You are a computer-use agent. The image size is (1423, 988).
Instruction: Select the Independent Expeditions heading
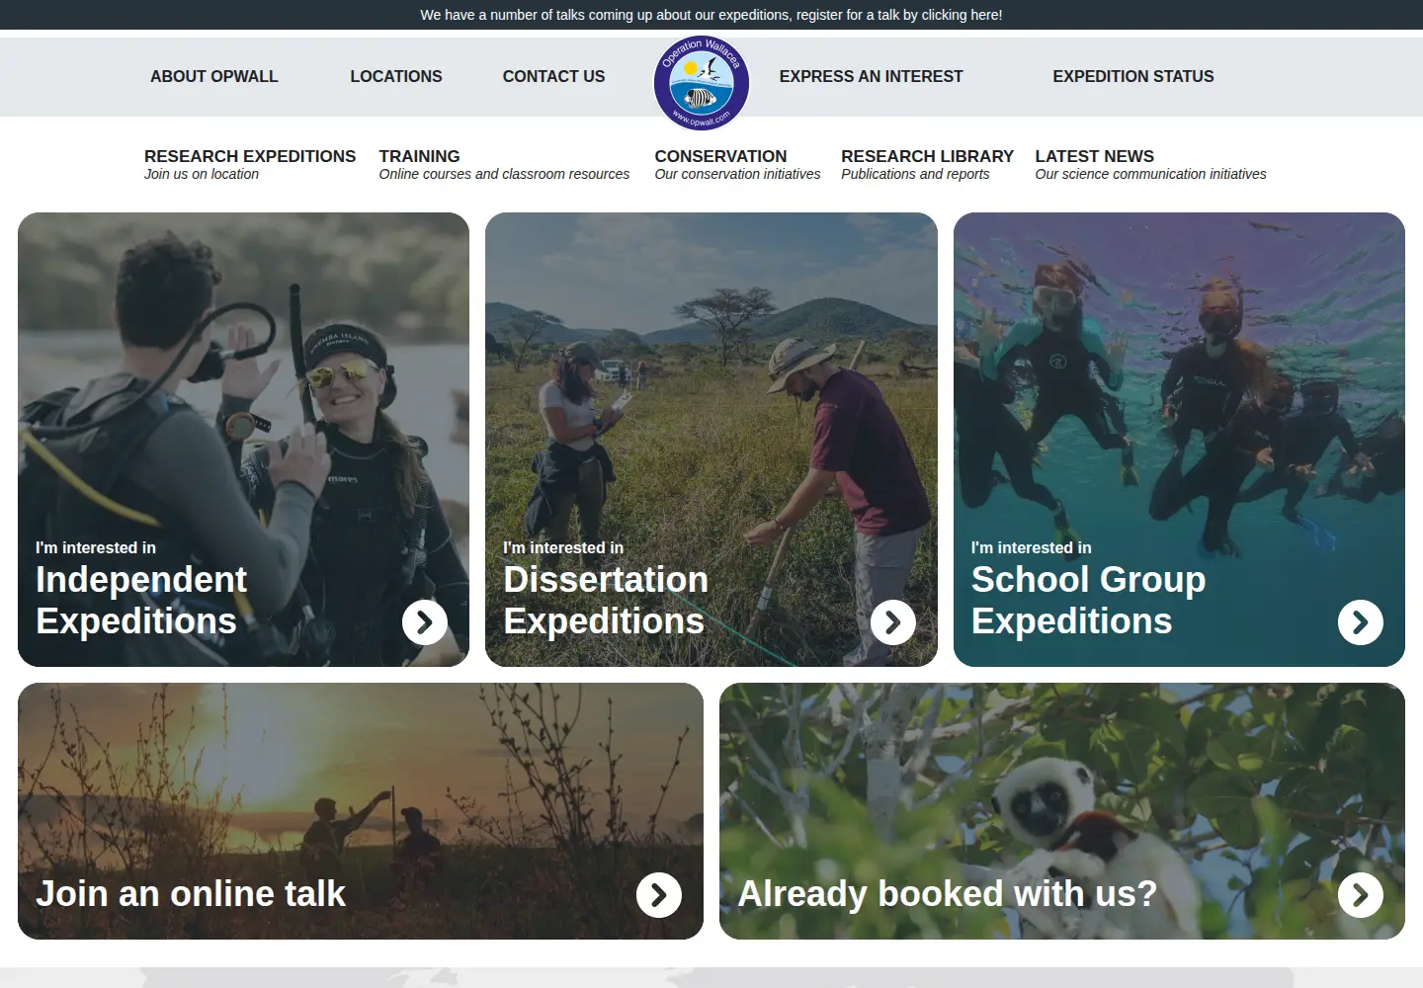(x=141, y=600)
